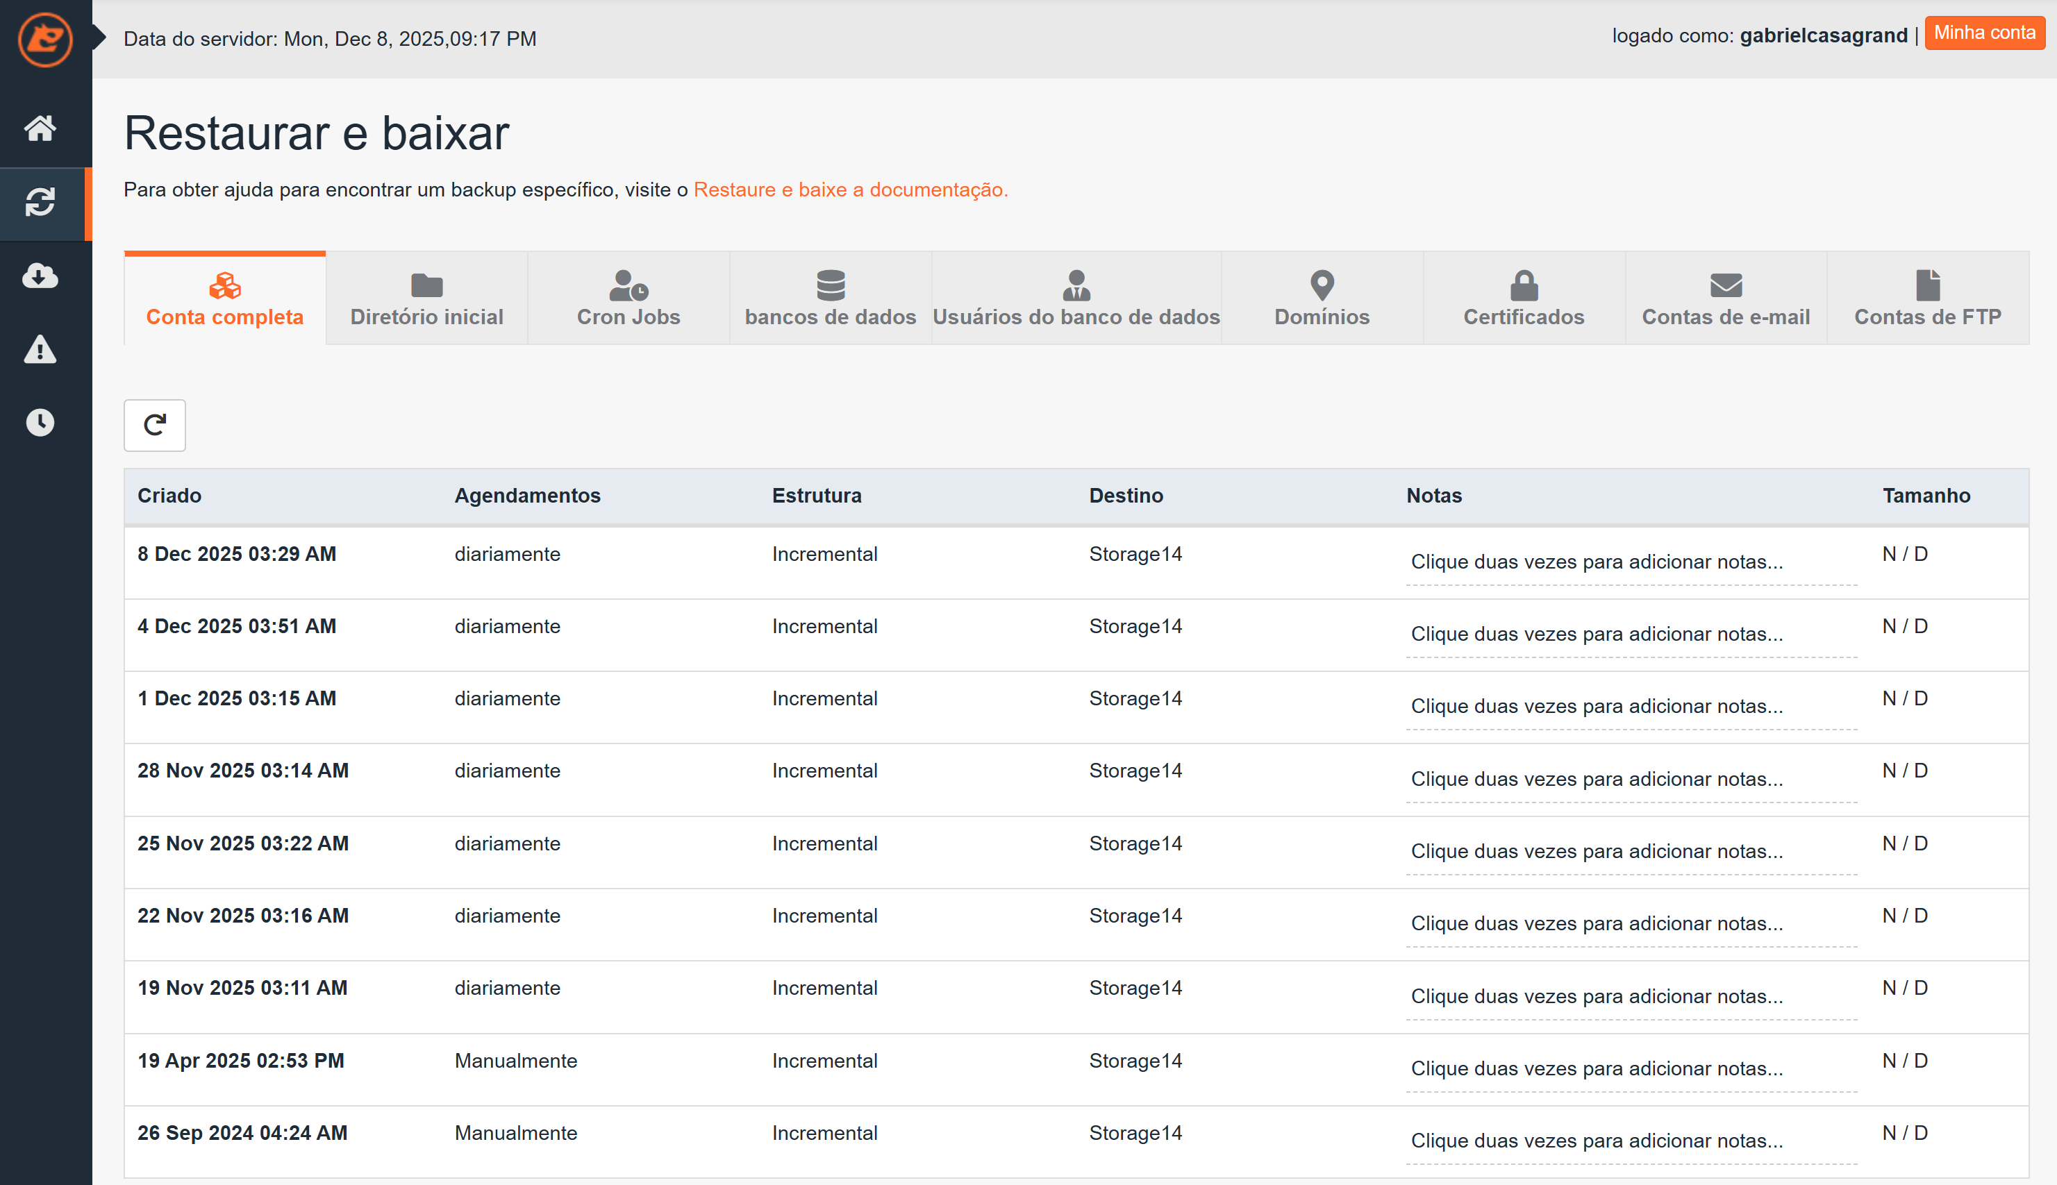Select the Restore sync arrows sidebar icon
The width and height of the screenshot is (2057, 1185).
pos(40,202)
